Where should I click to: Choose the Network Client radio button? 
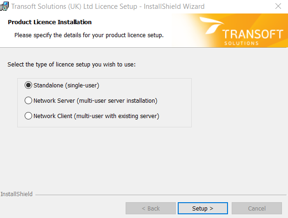[x=28, y=116]
